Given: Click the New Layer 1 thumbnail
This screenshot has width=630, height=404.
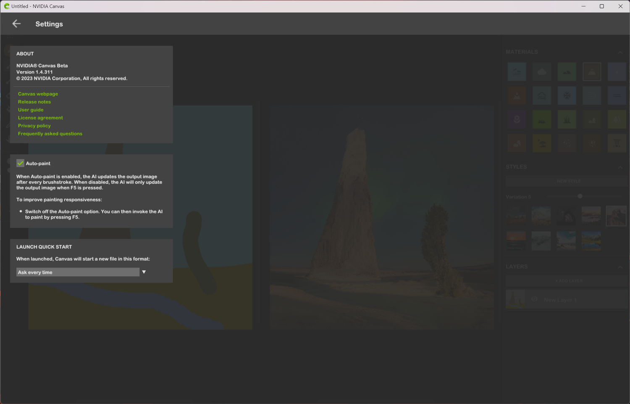Looking at the screenshot, I should click(x=515, y=299).
